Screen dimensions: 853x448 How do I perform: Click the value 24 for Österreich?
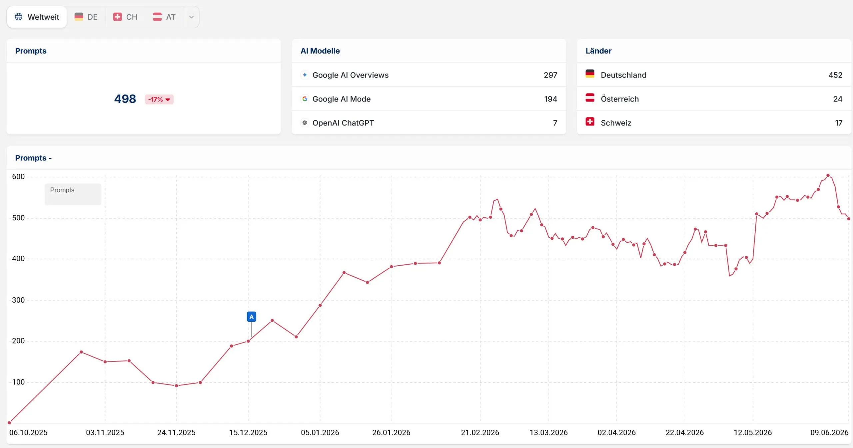pyautogui.click(x=838, y=99)
